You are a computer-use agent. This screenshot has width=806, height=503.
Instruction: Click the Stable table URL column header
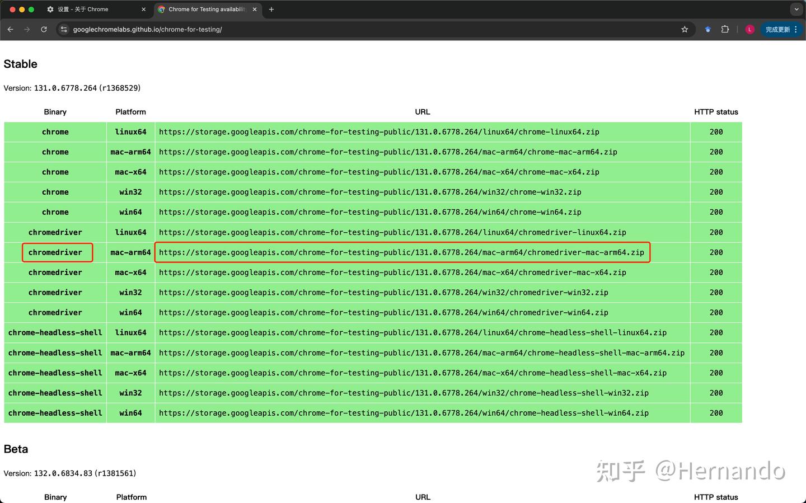coord(423,112)
